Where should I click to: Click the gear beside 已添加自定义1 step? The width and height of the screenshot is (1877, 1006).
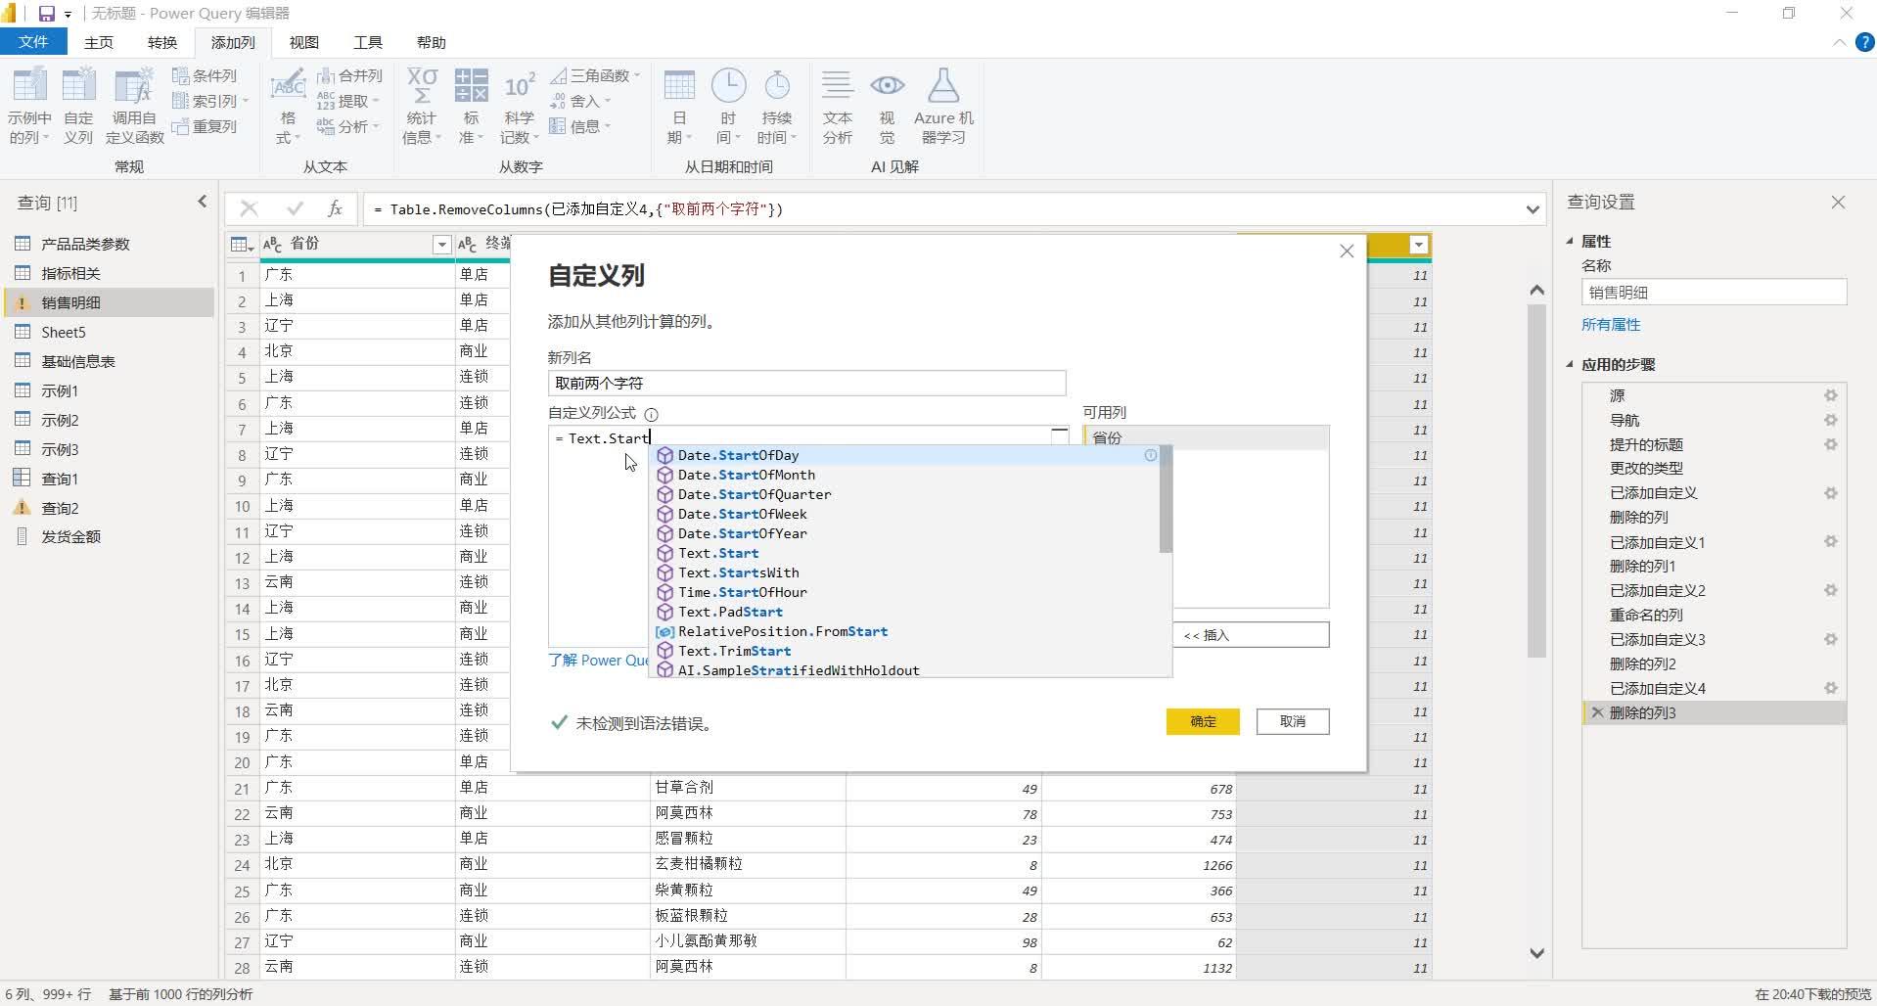1831,541
